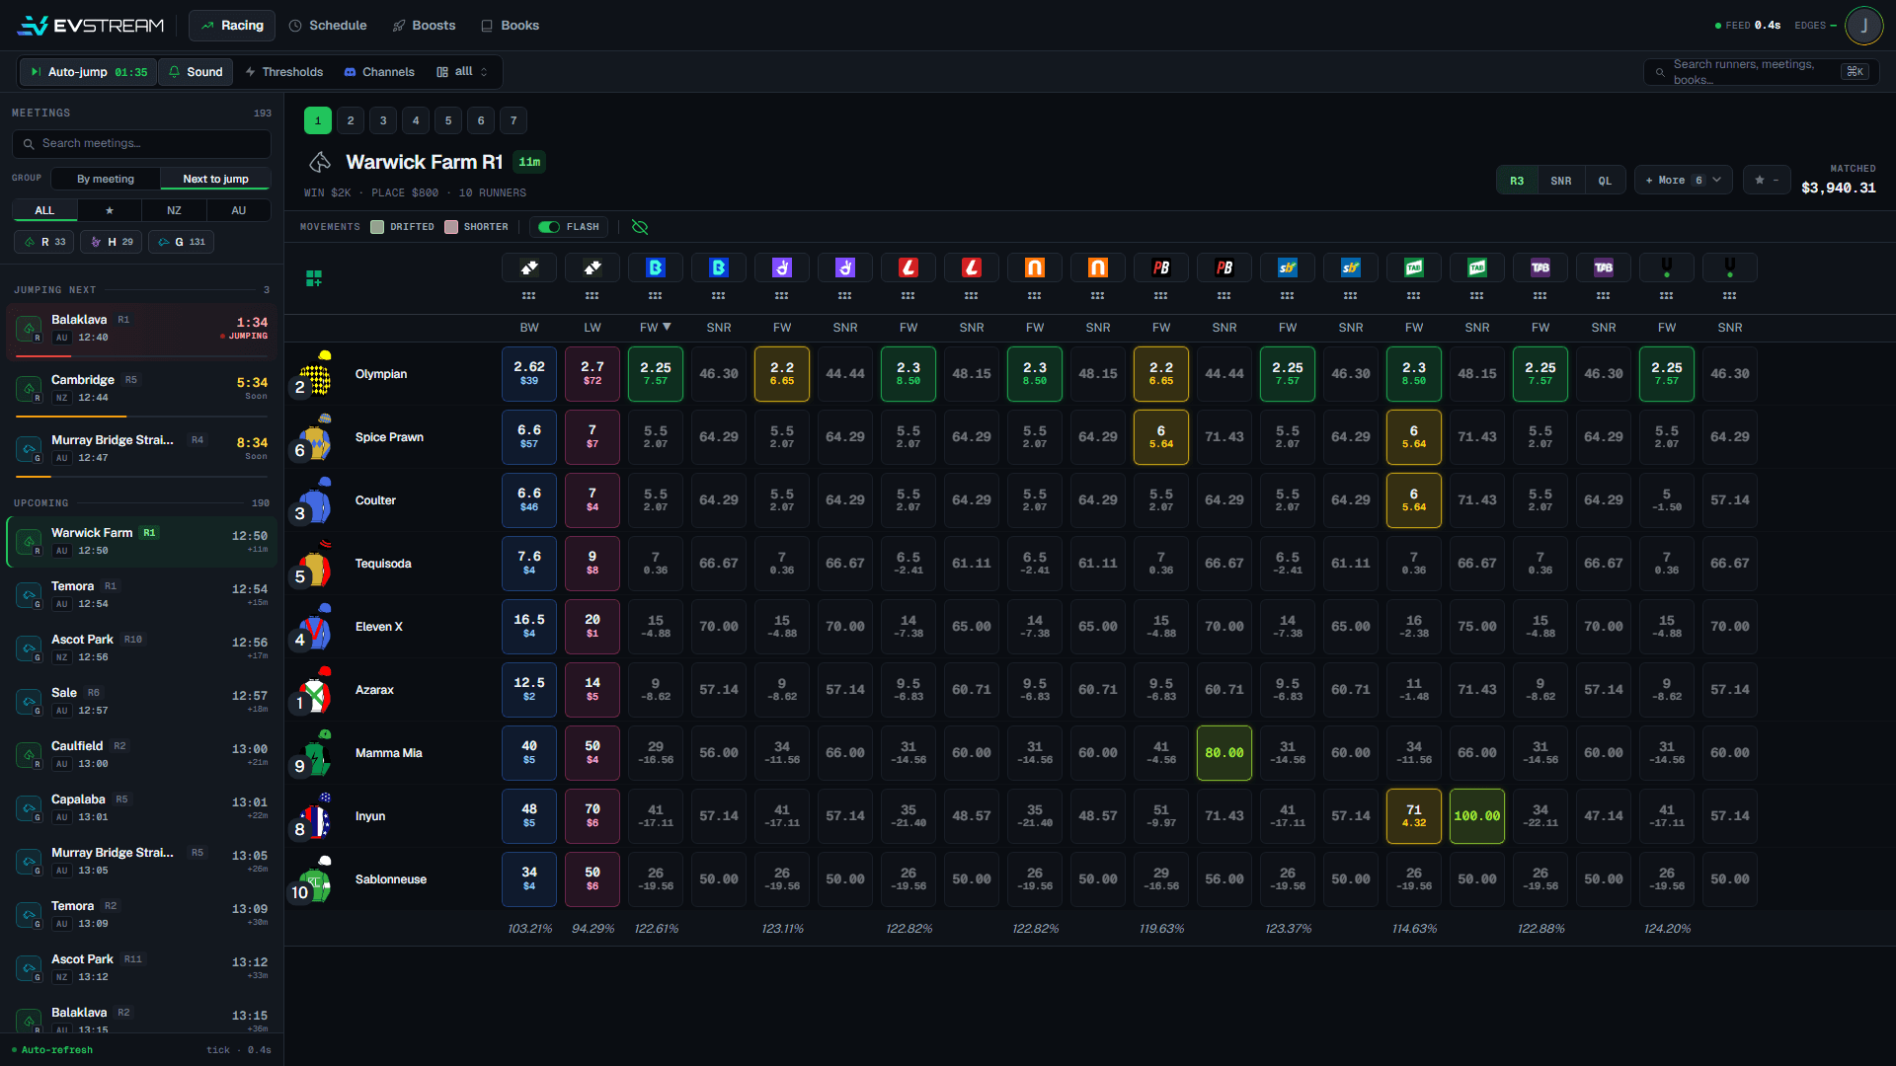Viewport: 1896px width, 1066px height.
Task: Open the Books tab
Action: (510, 26)
